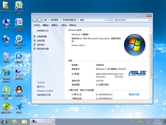This screenshot has height=125, width=166.
Task: Open the Office Word 2007 desktop shortcut
Action: (19, 23)
